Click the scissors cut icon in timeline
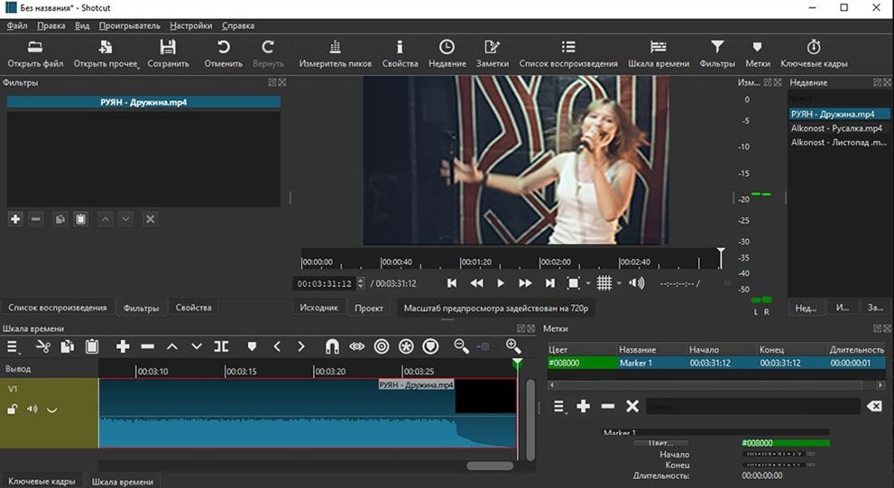894x488 pixels. click(x=41, y=346)
